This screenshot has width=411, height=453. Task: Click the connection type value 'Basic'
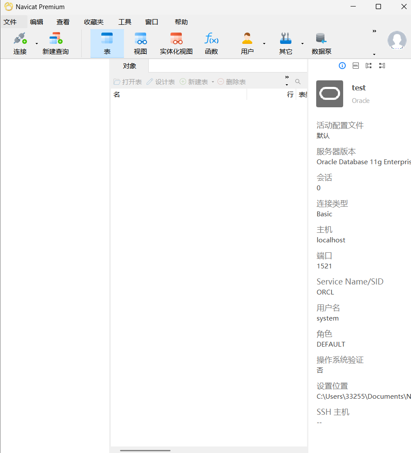point(324,214)
